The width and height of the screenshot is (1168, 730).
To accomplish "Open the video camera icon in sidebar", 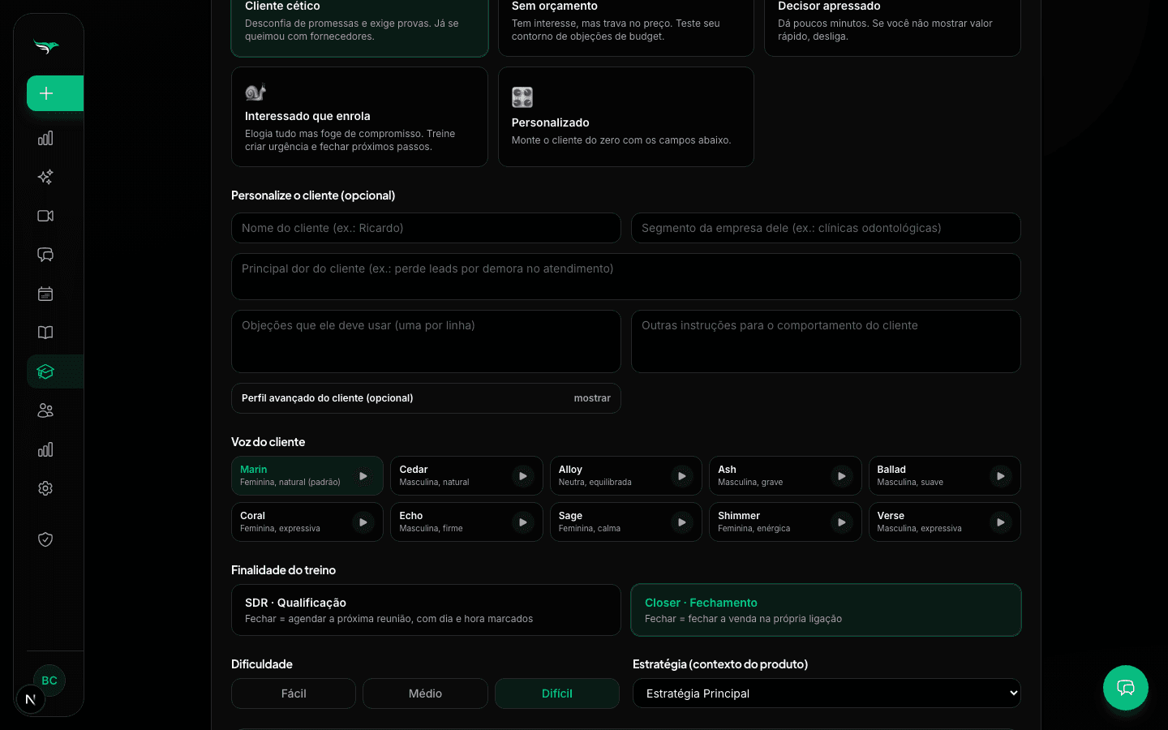I will [x=45, y=216].
